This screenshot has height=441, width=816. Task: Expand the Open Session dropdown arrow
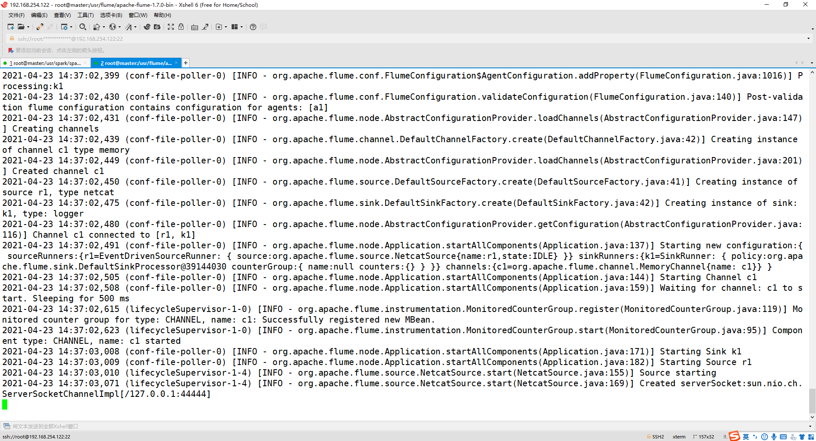pos(28,27)
